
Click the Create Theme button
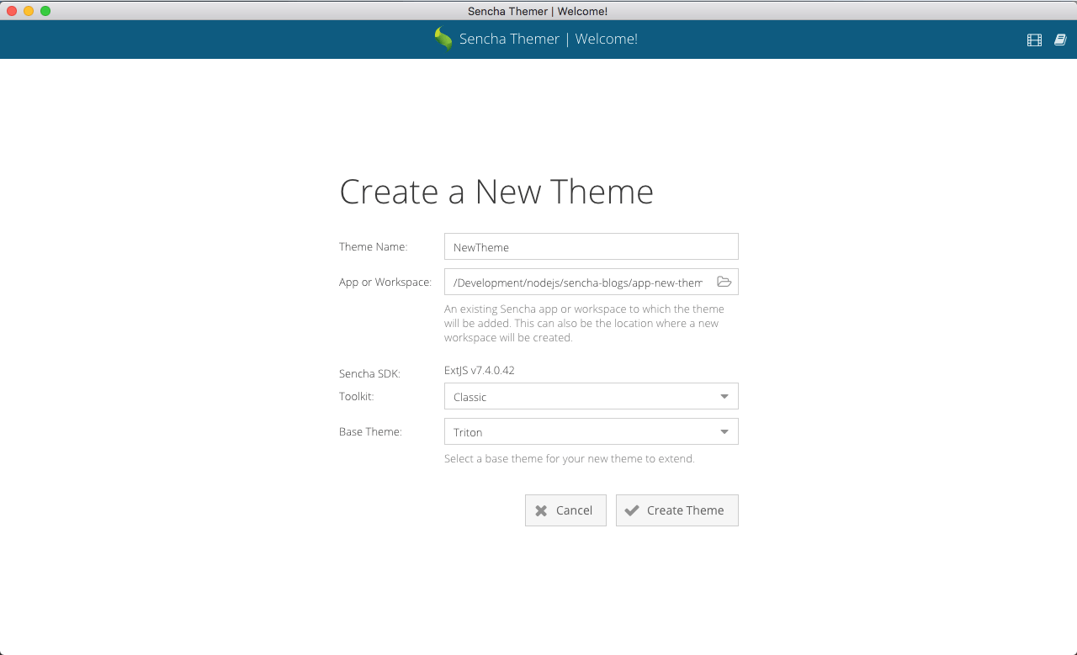click(x=677, y=510)
